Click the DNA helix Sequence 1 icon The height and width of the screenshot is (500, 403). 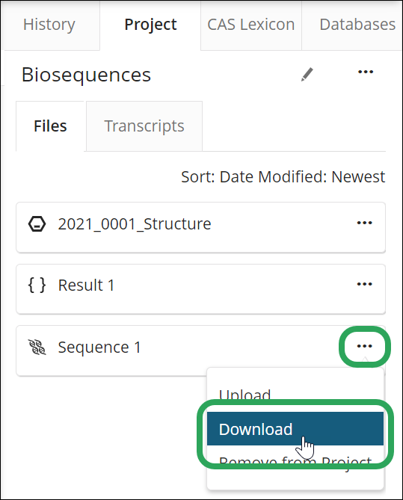tap(37, 347)
